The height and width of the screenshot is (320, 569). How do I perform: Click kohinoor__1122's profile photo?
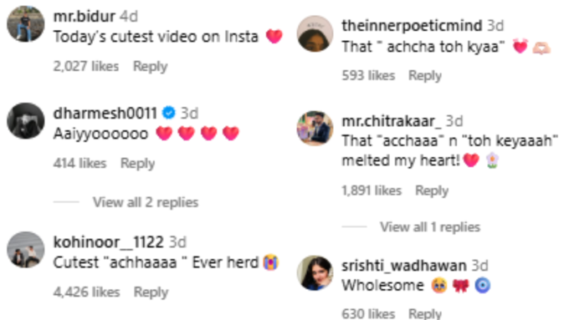[26, 250]
